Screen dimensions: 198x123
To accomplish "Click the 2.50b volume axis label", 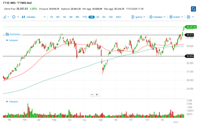I will (189, 101).
